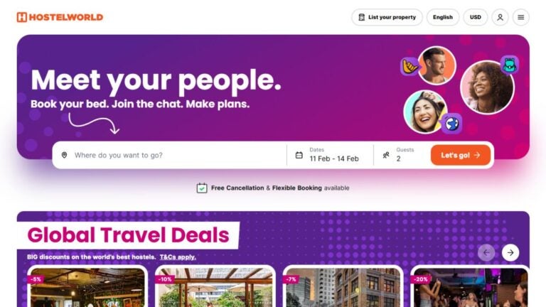The image size is (546, 307).
Task: Open the Dates 11 Feb - 14 Feb picker
Action: [x=330, y=155]
